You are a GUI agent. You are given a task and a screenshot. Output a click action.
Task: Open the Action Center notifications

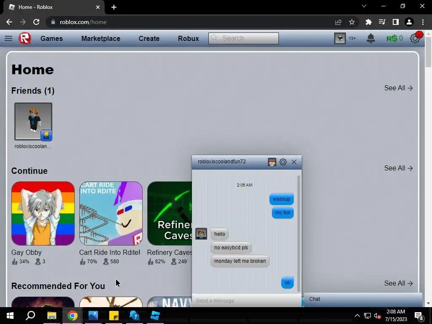tap(419, 316)
